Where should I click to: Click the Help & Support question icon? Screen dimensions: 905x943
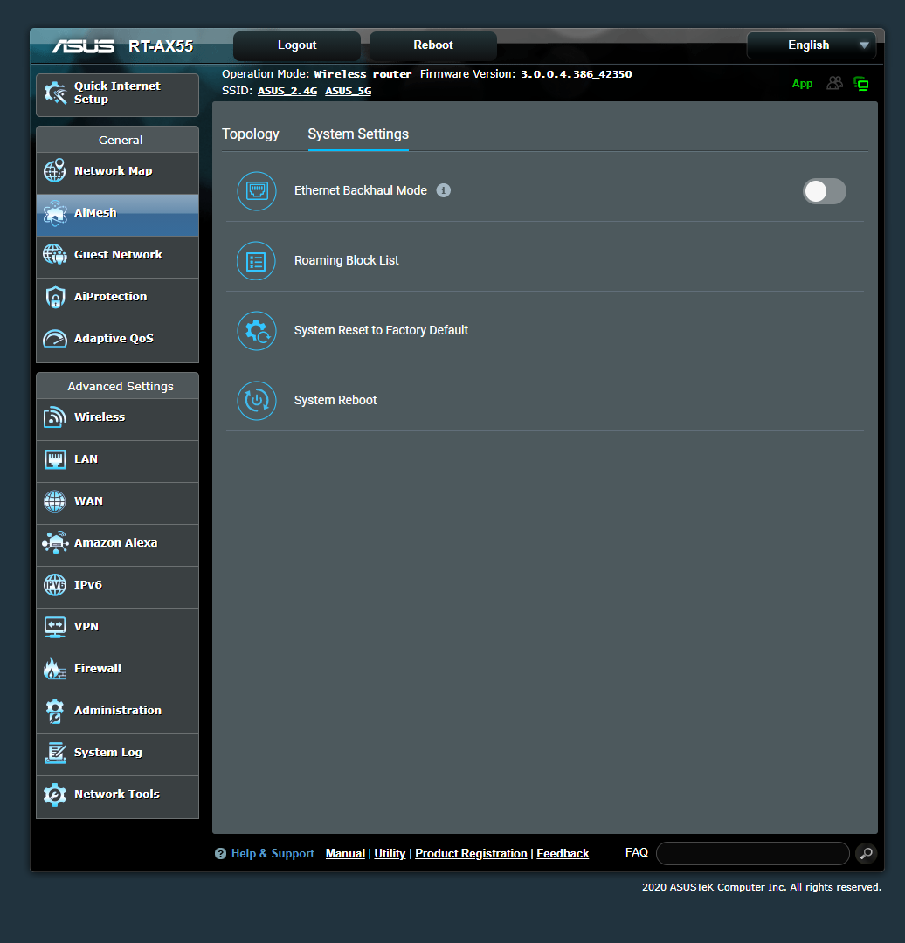pyautogui.click(x=220, y=853)
